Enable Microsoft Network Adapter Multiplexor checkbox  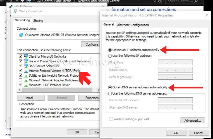click(21, 80)
